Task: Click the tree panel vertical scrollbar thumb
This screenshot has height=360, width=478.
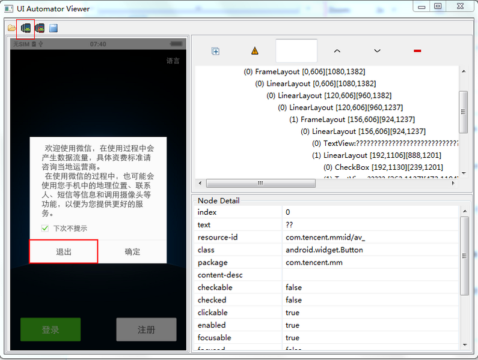Action: pyautogui.click(x=464, y=112)
